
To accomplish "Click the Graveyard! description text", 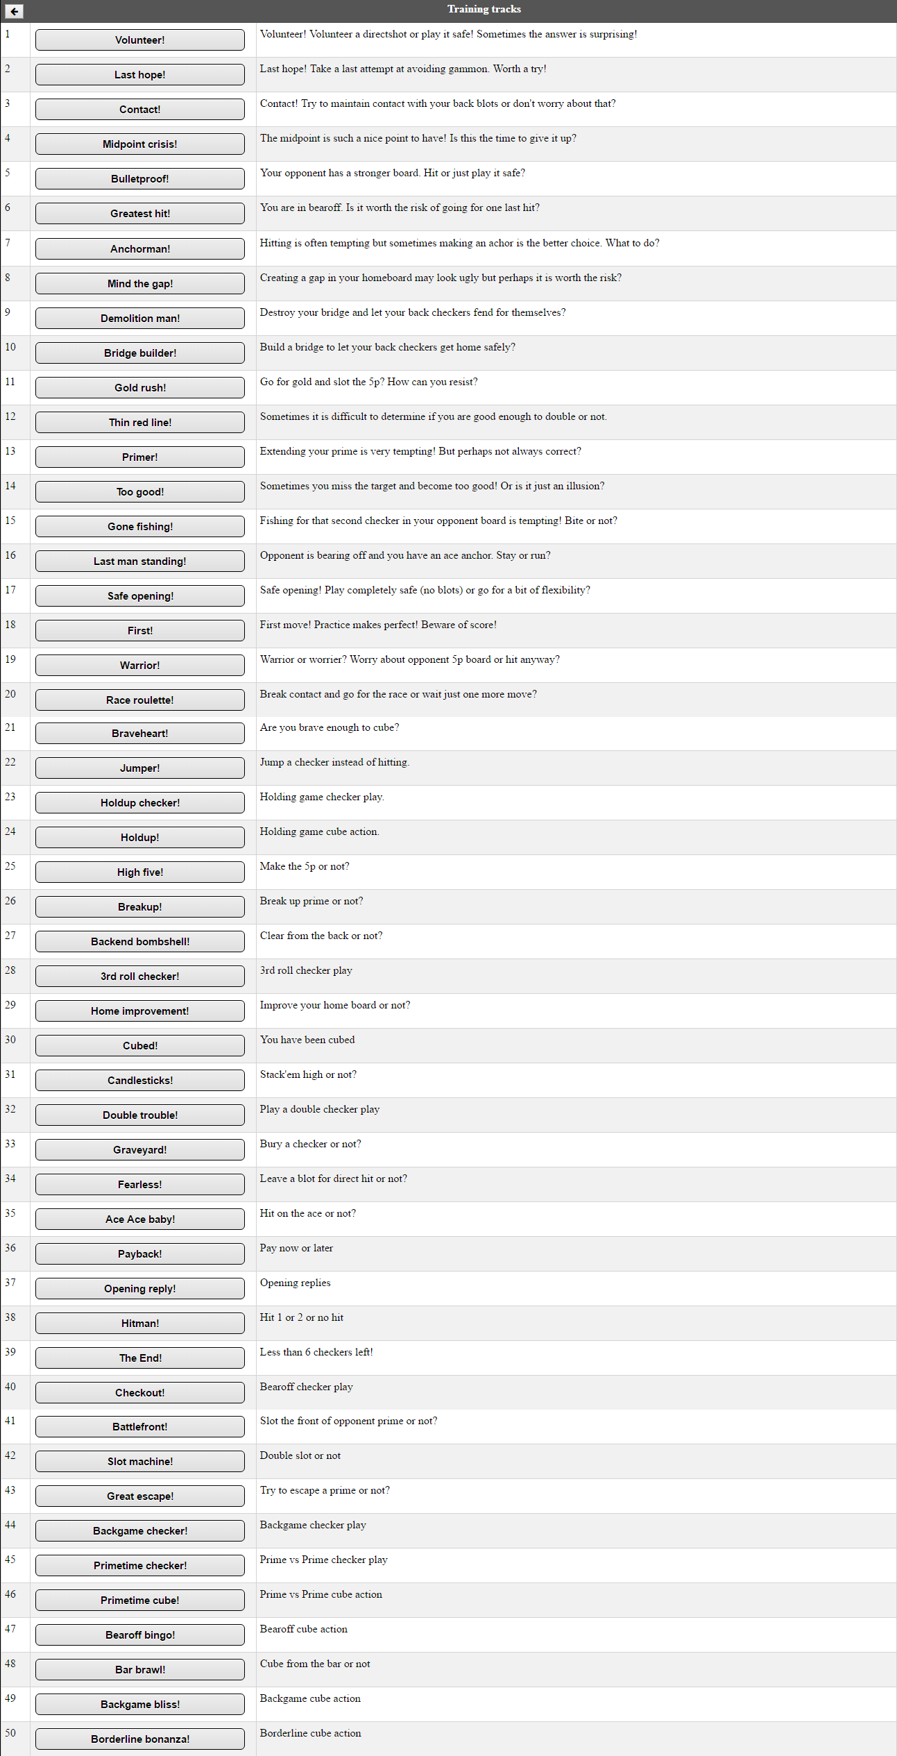I will pyautogui.click(x=310, y=1144).
